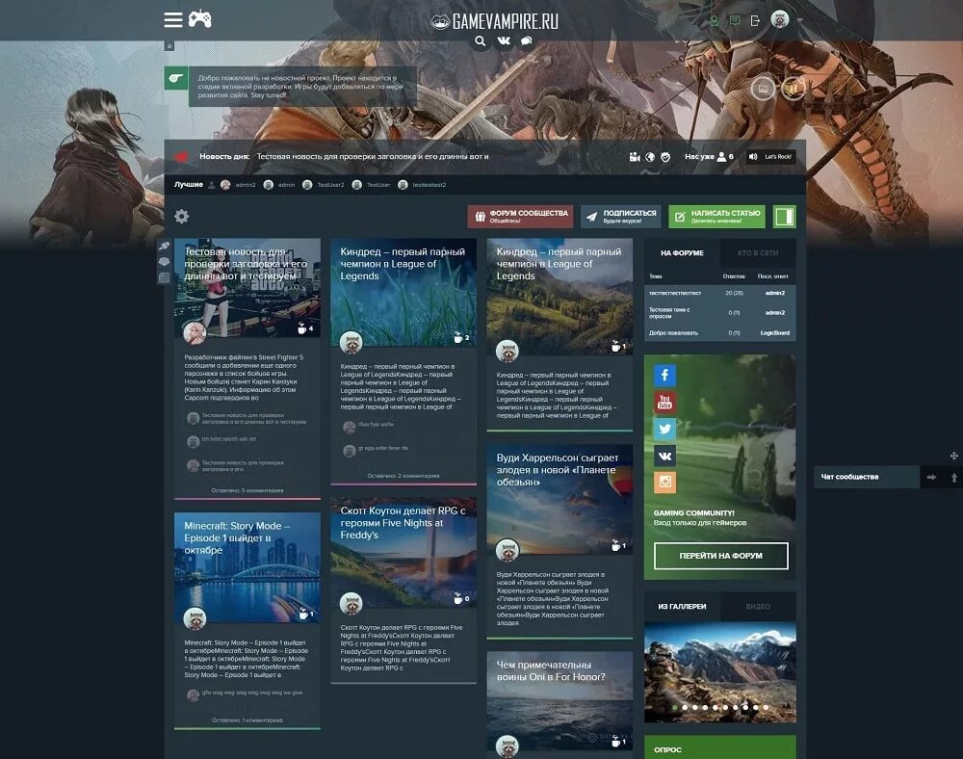Viewport: 963px width, 759px height.
Task: Open Чем примечательны воины Oni card
Action: pyautogui.click(x=551, y=670)
